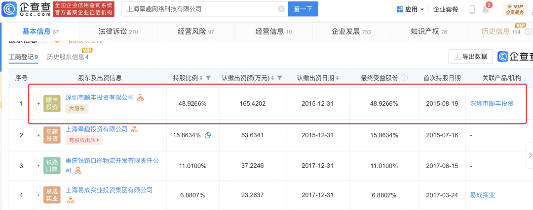Open the 持股比例 filter funnel
Image resolution: width=533 pixels, height=210 pixels.
pyautogui.click(x=208, y=78)
